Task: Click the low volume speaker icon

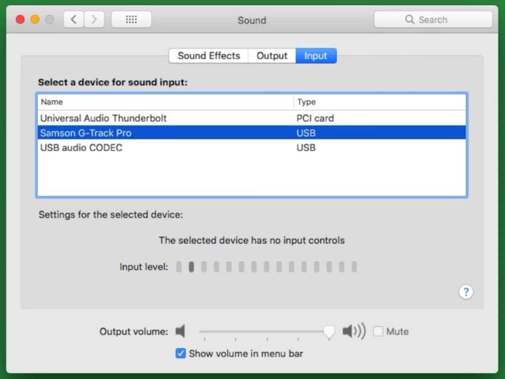Action: click(181, 331)
